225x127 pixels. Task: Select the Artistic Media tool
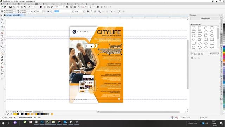[x=2, y=33]
